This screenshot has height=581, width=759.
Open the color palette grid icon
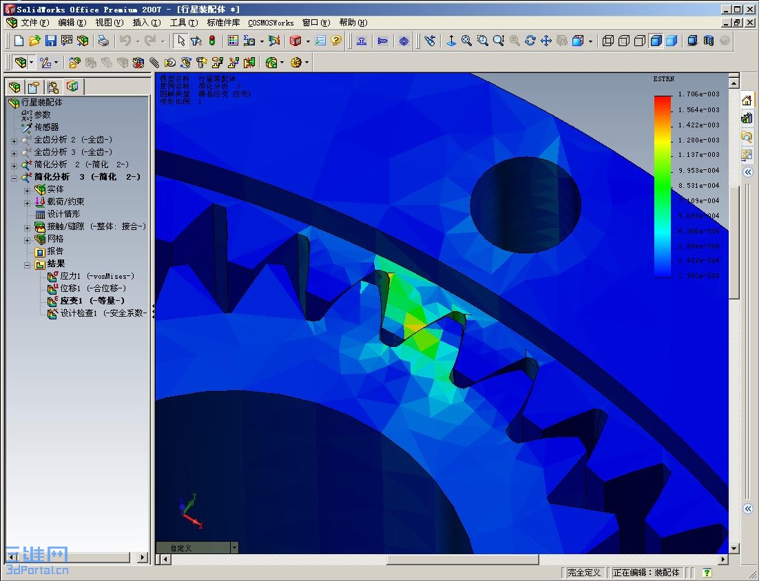[233, 41]
